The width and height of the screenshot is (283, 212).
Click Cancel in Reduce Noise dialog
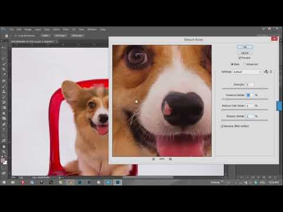(245, 53)
